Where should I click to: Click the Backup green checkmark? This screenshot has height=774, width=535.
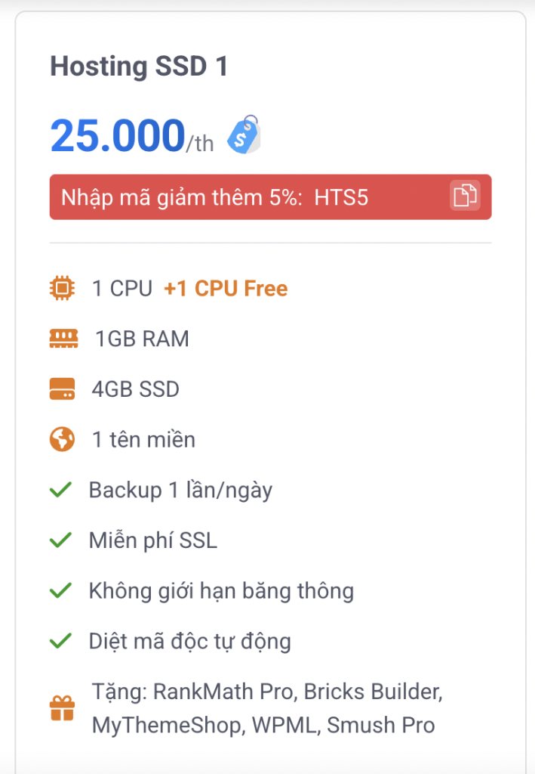click(60, 491)
